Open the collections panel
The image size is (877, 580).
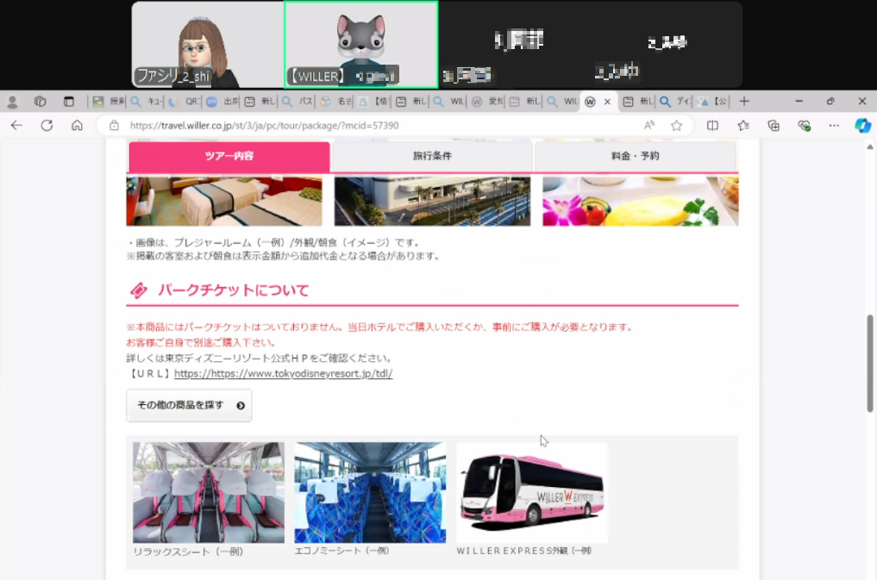774,126
